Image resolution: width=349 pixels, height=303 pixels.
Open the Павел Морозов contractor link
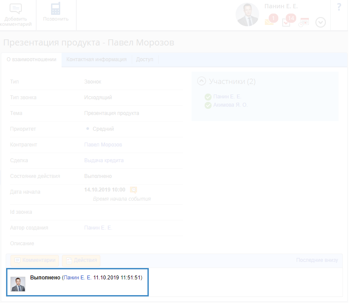tap(103, 145)
